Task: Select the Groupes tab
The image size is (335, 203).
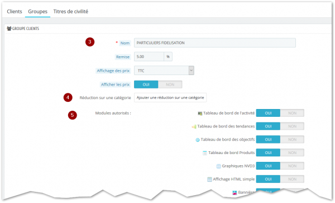Action: click(37, 12)
